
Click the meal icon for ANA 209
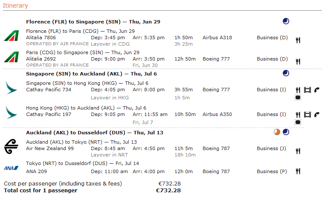(x=298, y=171)
